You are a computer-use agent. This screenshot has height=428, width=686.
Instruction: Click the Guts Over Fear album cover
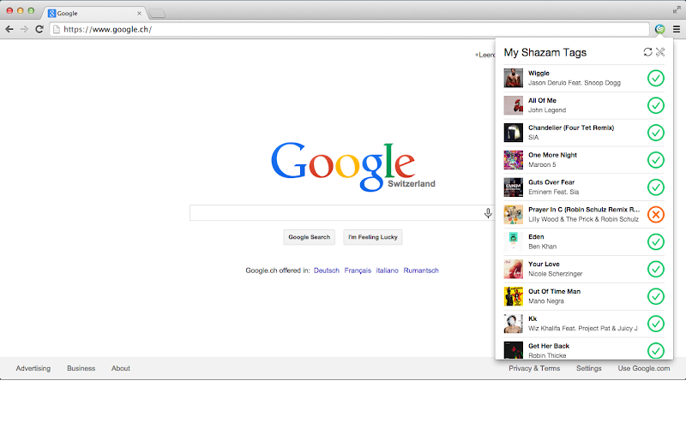click(513, 187)
